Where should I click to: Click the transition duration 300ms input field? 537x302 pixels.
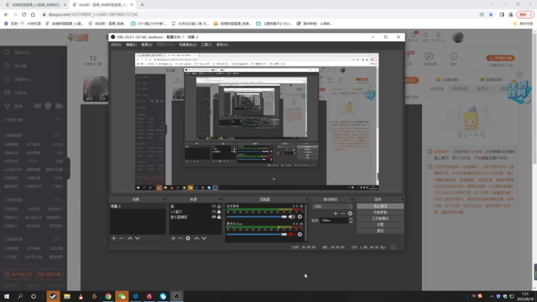(x=334, y=221)
